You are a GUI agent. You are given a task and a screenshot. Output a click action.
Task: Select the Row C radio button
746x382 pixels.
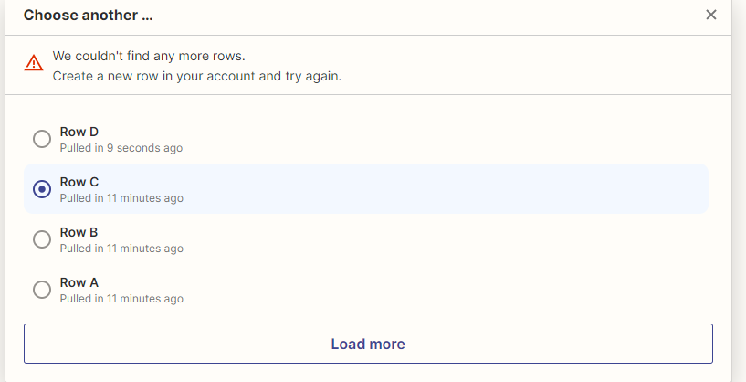tap(42, 189)
